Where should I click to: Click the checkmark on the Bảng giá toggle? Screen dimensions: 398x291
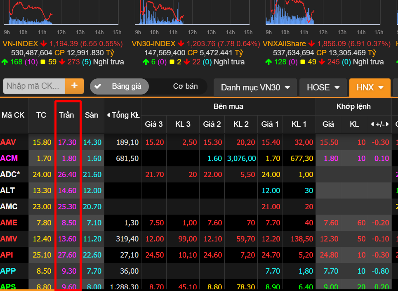tap(98, 86)
